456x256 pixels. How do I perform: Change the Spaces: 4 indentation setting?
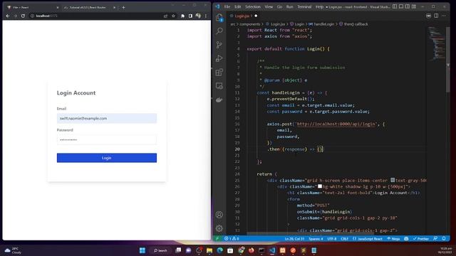click(316, 239)
